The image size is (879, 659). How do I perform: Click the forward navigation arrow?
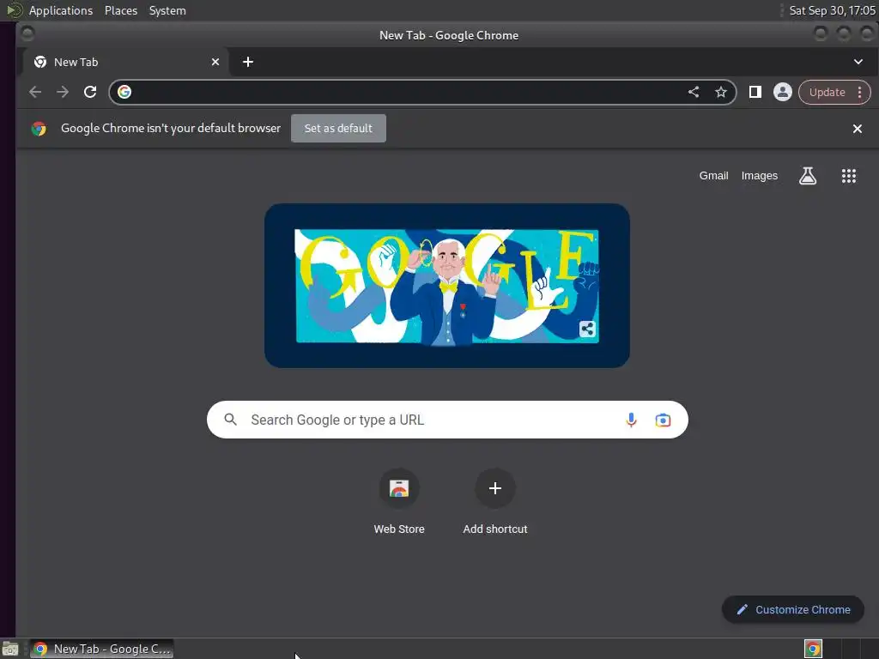coord(62,92)
